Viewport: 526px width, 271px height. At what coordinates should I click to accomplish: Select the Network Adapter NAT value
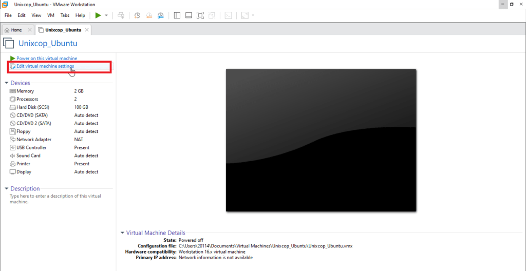pos(79,140)
